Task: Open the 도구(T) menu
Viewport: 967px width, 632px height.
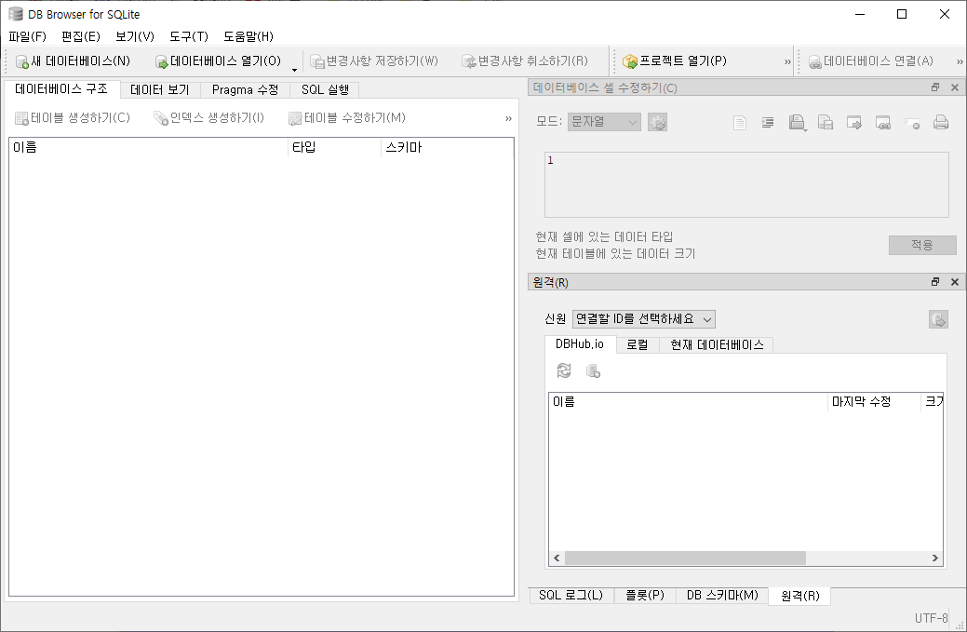Action: [x=189, y=36]
